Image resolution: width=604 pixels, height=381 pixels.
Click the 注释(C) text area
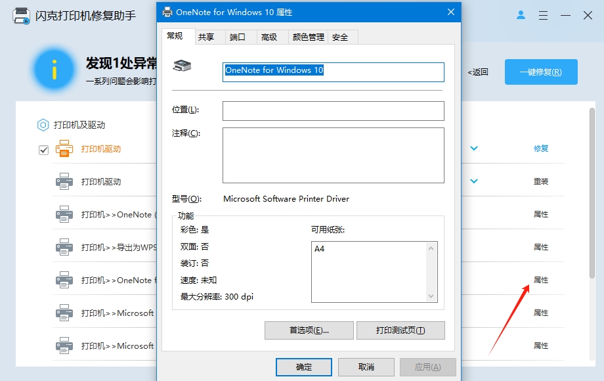tap(334, 155)
